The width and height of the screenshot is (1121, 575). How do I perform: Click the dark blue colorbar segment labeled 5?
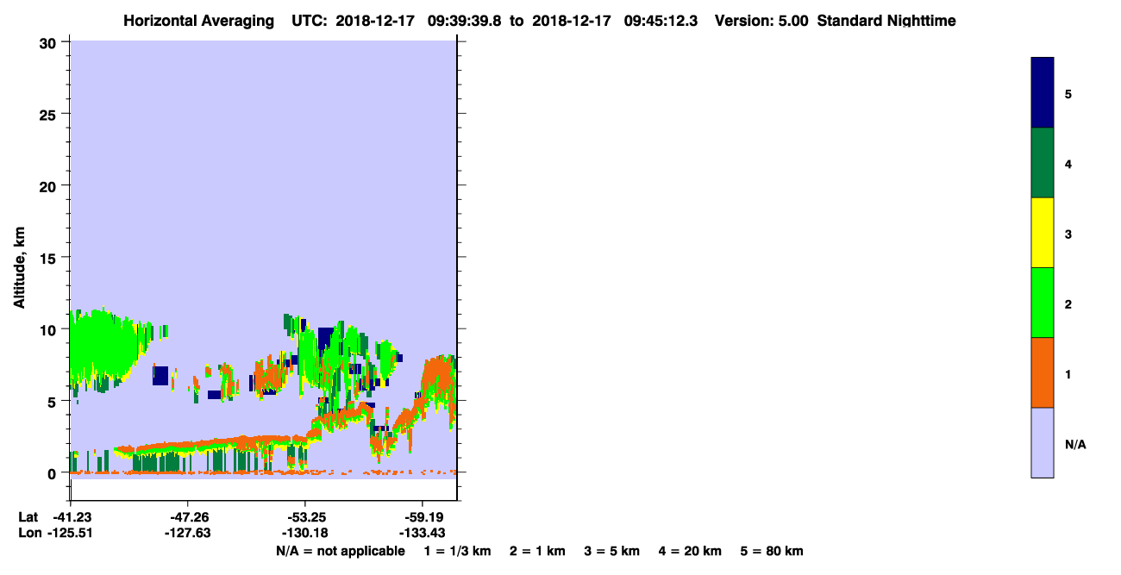[x=1043, y=93]
